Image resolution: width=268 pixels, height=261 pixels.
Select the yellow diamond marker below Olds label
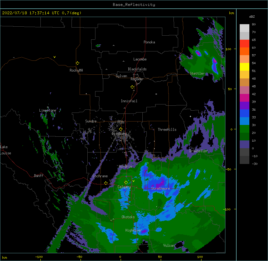tap(121, 129)
